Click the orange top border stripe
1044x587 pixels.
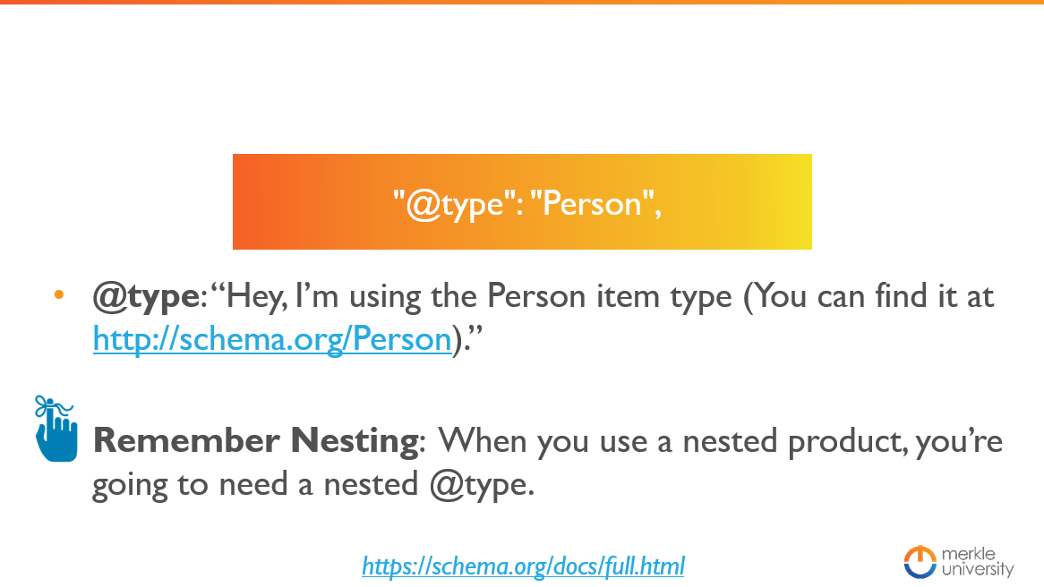tap(522, 2)
